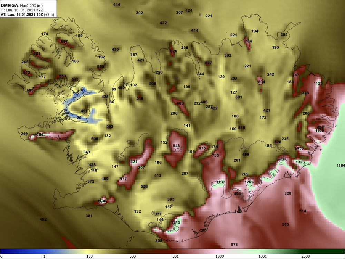Click the map value '1315'
The height and width of the screenshot is (259, 345).
click(x=176, y=222)
